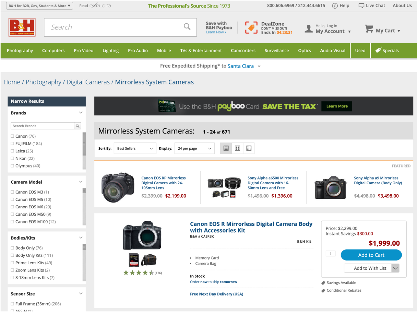417x312 pixels.
Task: Open the Home breadcrumb link
Action: 12,82
